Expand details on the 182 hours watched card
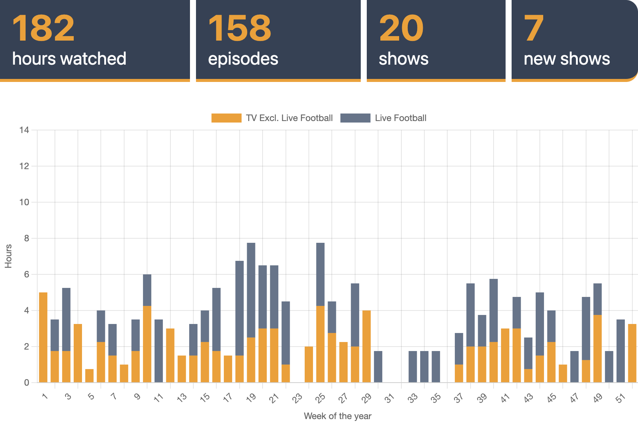This screenshot has width=638, height=433. coord(95,40)
